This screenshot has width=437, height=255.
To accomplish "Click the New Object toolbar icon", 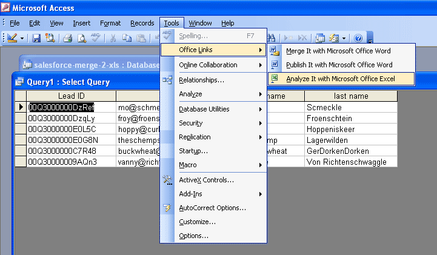I will pyautogui.click(x=334, y=38).
